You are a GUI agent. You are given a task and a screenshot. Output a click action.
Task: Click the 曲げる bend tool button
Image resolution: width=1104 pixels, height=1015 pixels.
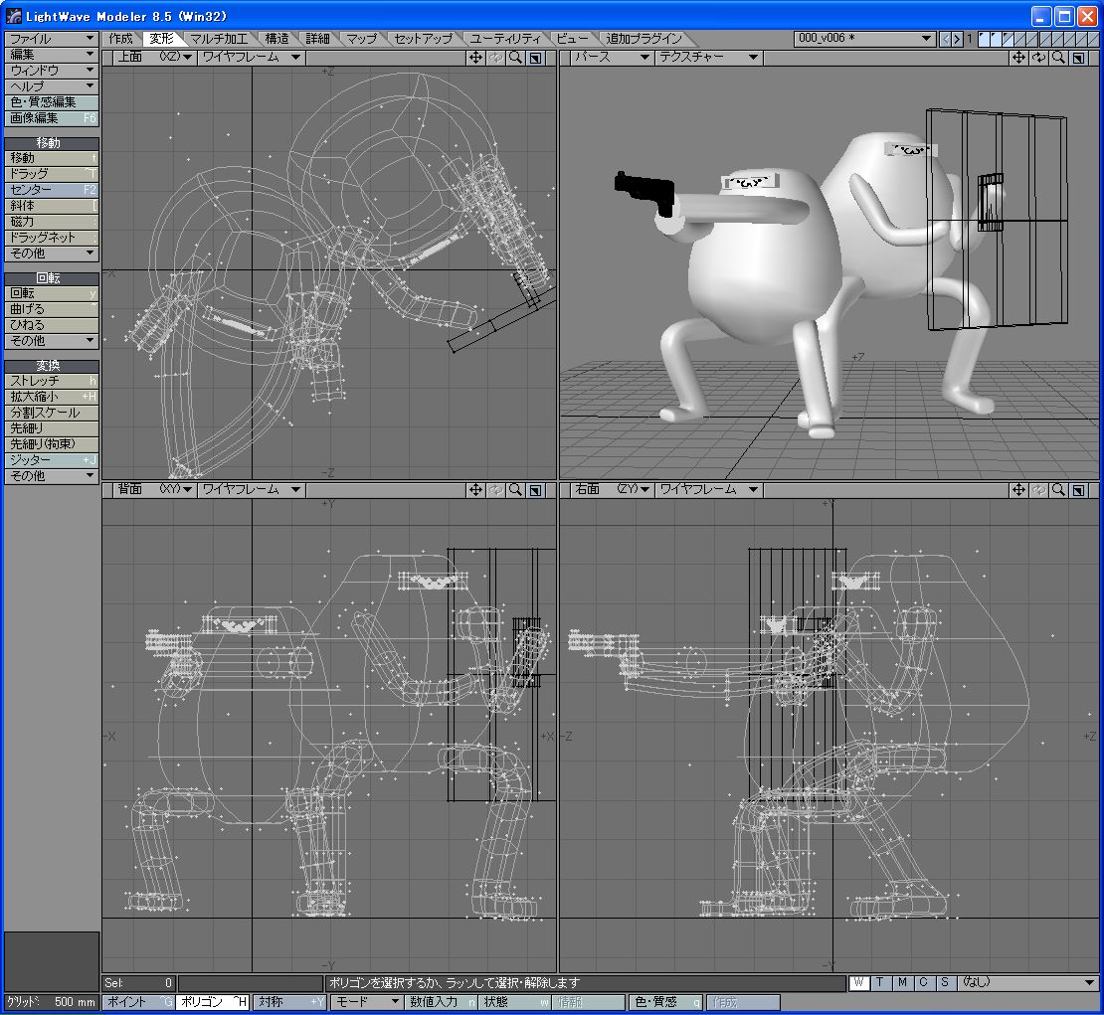pyautogui.click(x=52, y=309)
